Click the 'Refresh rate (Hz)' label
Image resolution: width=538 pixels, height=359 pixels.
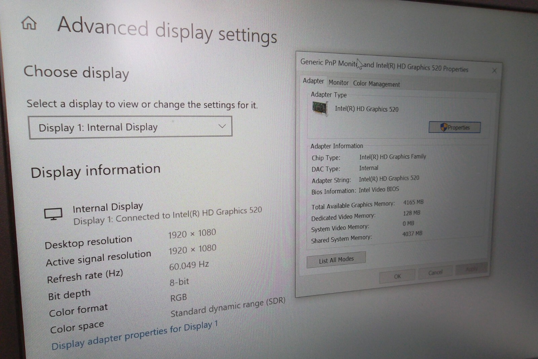85,276
